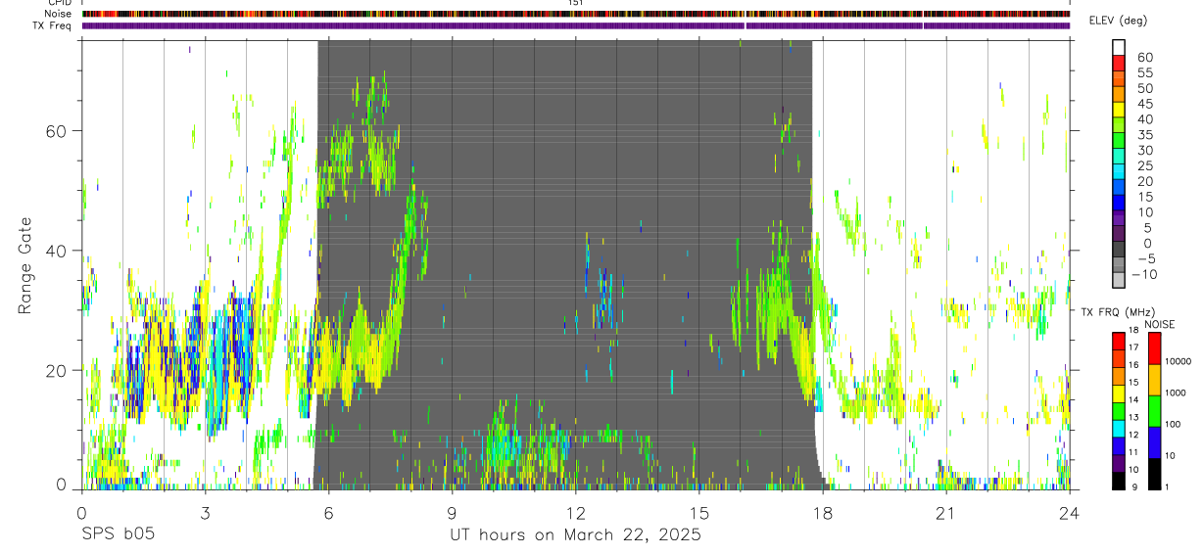Click the red swatch on TX FRQ colorbar
This screenshot has height=555, width=1203.
pyautogui.click(x=1119, y=341)
